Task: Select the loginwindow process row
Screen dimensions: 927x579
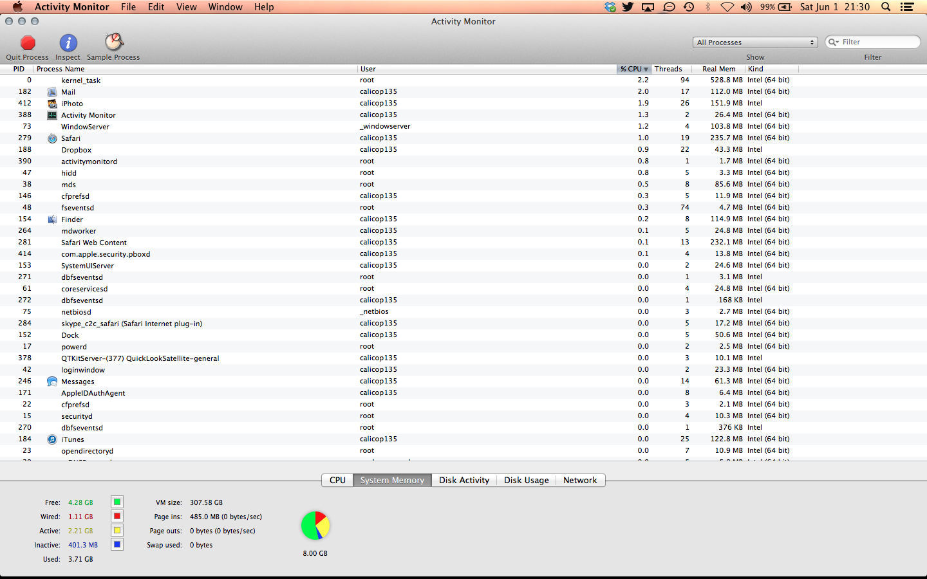Action: tap(464, 370)
